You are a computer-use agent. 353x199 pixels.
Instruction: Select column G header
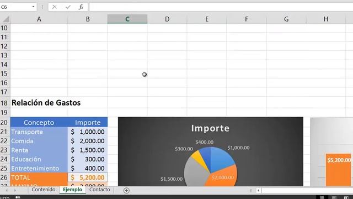point(286,19)
